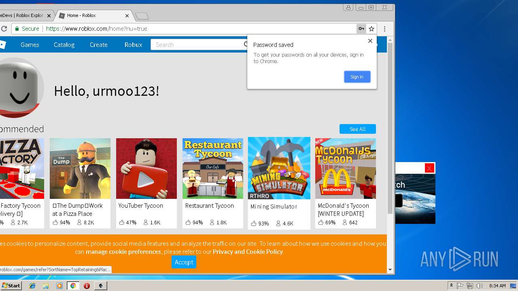Click the last taskbar application icon
This screenshot has height=291, width=518.
(101, 286)
